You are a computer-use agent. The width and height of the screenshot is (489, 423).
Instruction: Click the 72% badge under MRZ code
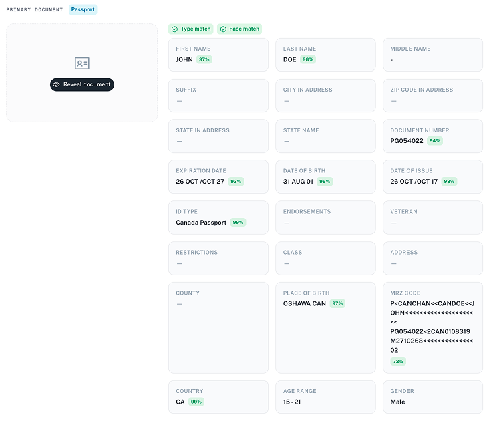[398, 362]
